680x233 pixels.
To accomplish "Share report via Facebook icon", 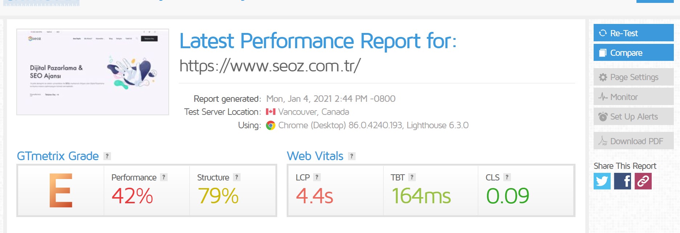I will pos(622,181).
